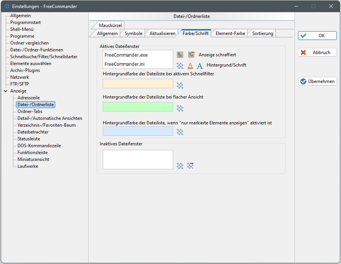This screenshot has height=264, width=341.
Task: Click the checkered icon beside the light blue color
Action: [180, 132]
